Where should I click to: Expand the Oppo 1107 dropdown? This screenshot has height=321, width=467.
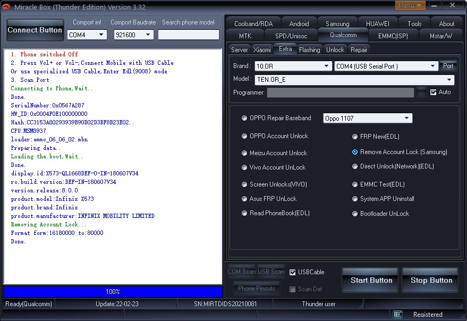pos(368,119)
